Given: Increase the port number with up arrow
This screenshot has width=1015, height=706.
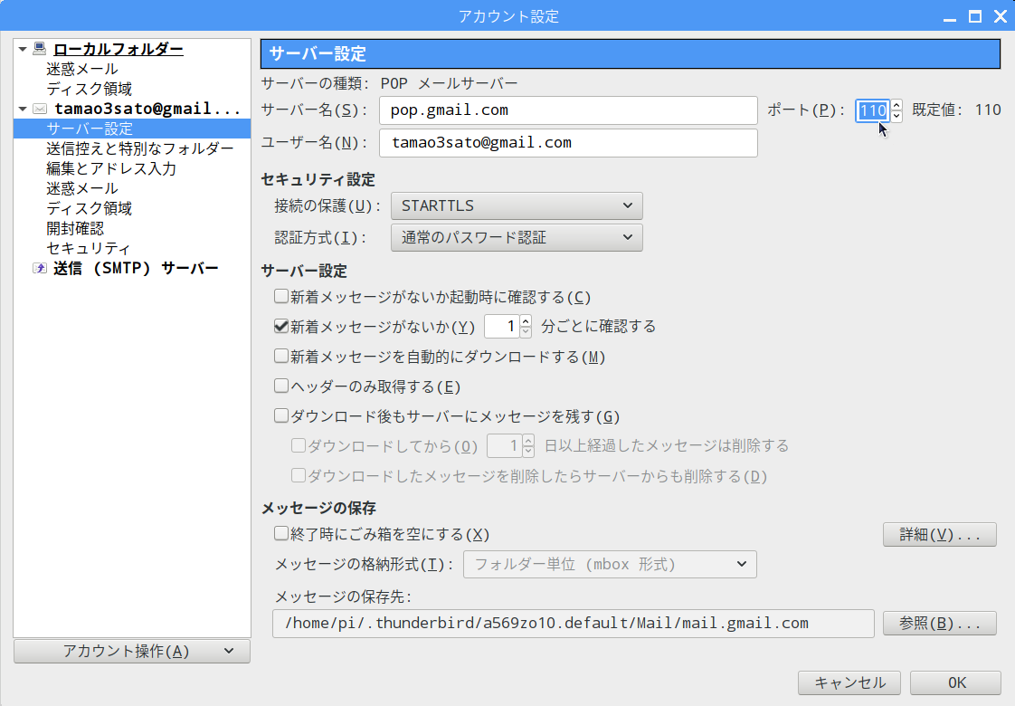Looking at the screenshot, I should point(896,106).
